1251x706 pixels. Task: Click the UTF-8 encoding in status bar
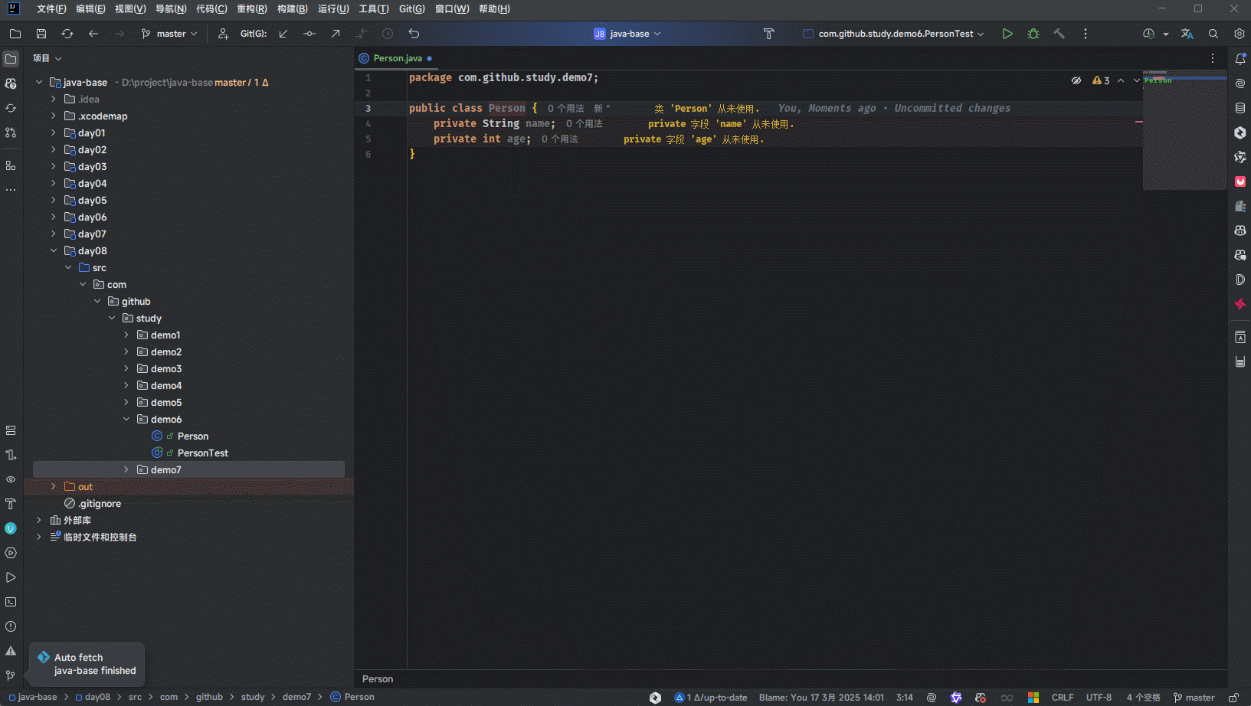pos(1098,698)
